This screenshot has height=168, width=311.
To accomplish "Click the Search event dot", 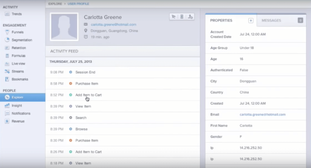I will pos(71,118).
